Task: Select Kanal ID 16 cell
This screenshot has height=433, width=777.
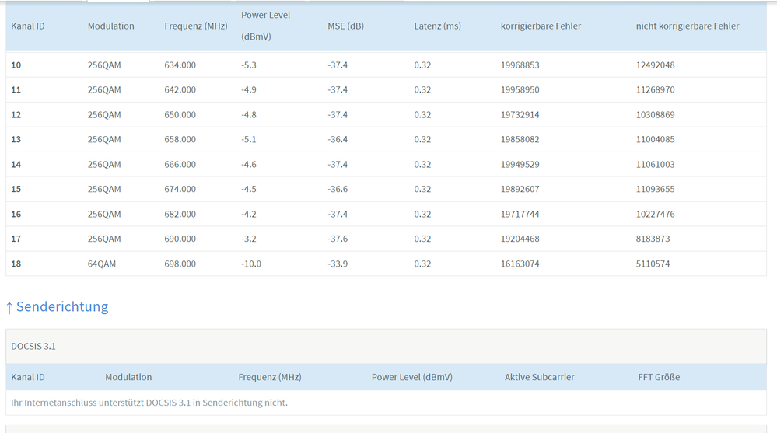Action: click(x=16, y=214)
